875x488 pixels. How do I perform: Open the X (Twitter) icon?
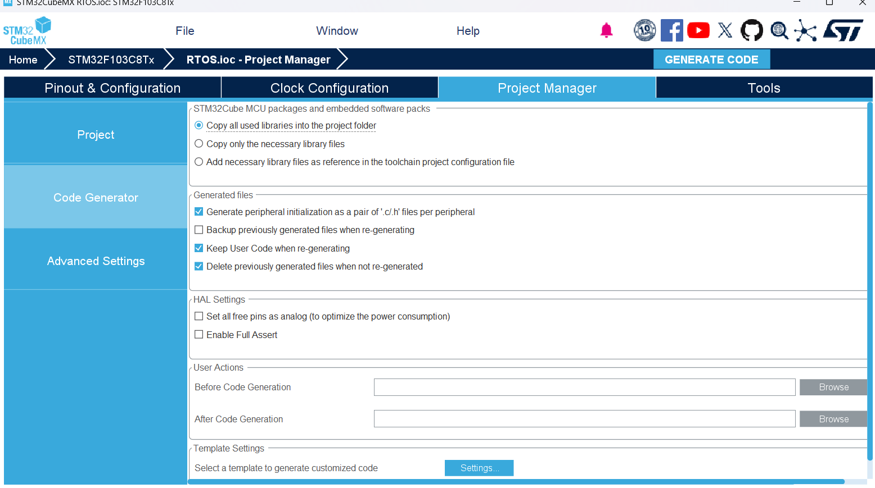click(x=725, y=30)
